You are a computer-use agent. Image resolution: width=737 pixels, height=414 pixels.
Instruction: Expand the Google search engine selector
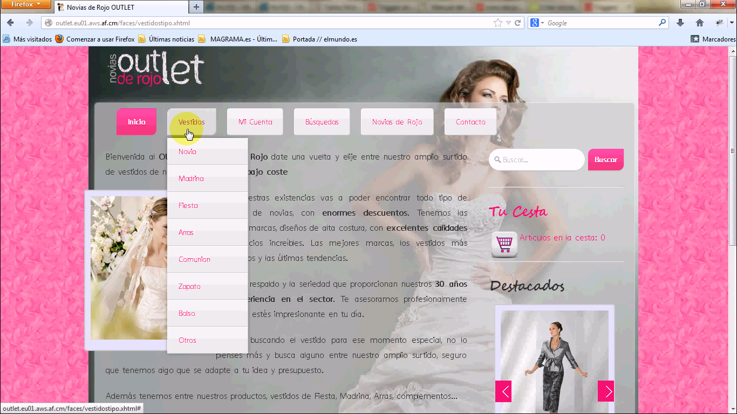click(537, 23)
